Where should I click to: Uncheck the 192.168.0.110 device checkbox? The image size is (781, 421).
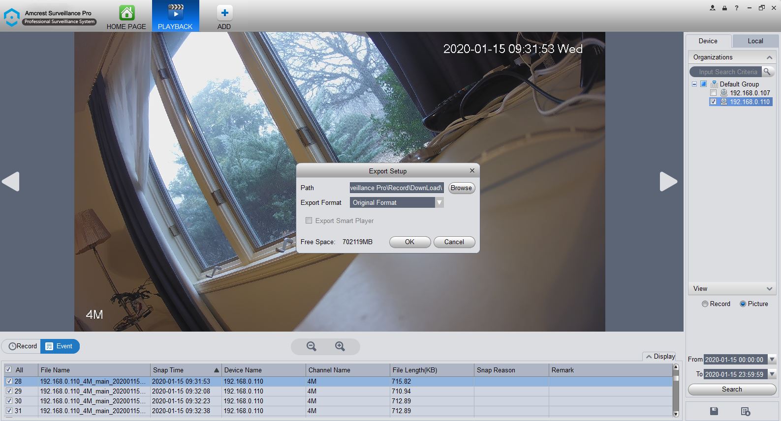714,102
